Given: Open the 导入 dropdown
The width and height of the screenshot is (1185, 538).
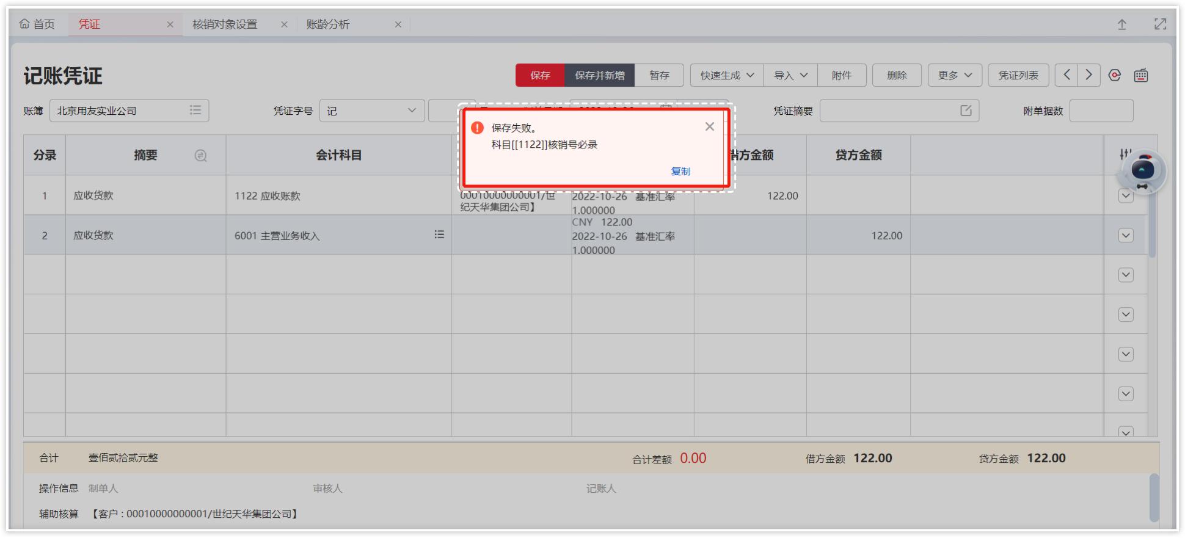Looking at the screenshot, I should tap(790, 75).
